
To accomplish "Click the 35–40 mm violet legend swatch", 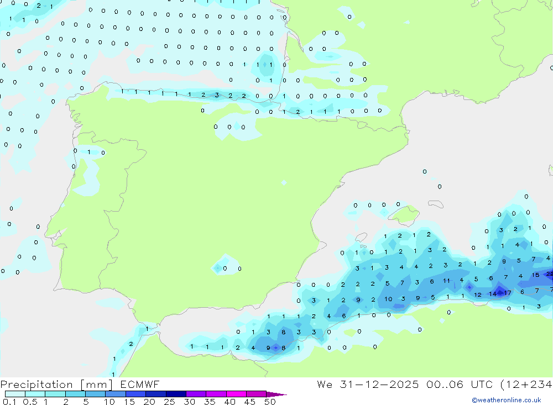I will 216,394.
